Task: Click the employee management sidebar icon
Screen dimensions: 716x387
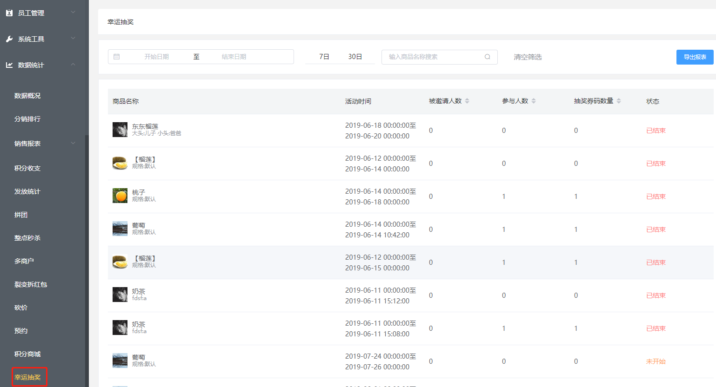Action: tap(9, 13)
